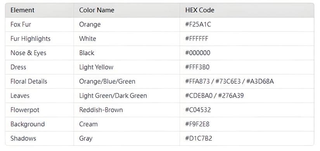Screen dimensions: 320x151
Task: Click the HEX Code column header
Action: coord(200,10)
